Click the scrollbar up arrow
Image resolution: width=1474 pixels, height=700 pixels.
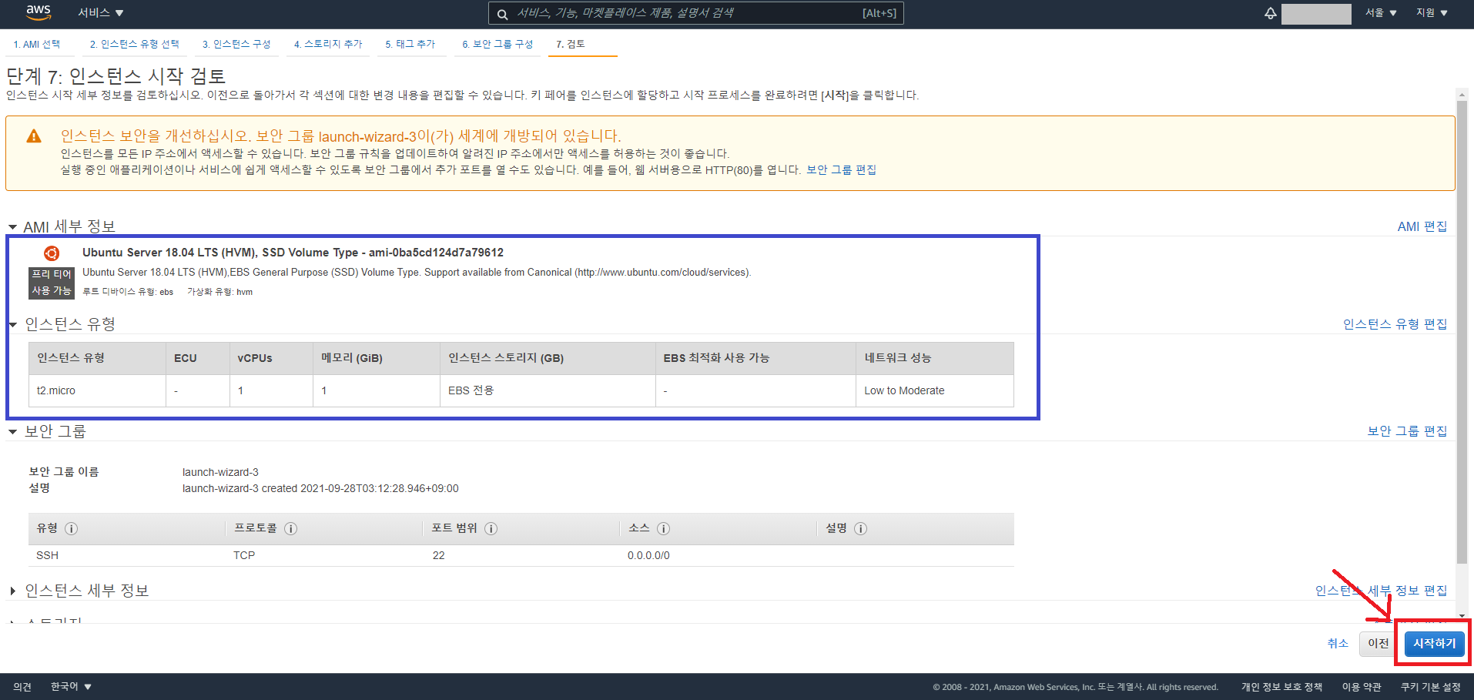point(1462,95)
